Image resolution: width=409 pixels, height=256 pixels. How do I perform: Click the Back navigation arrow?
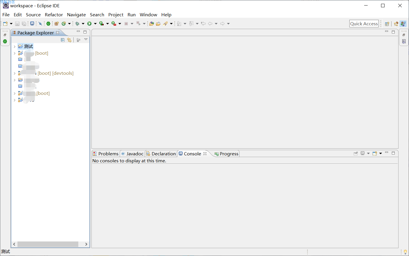click(210, 24)
